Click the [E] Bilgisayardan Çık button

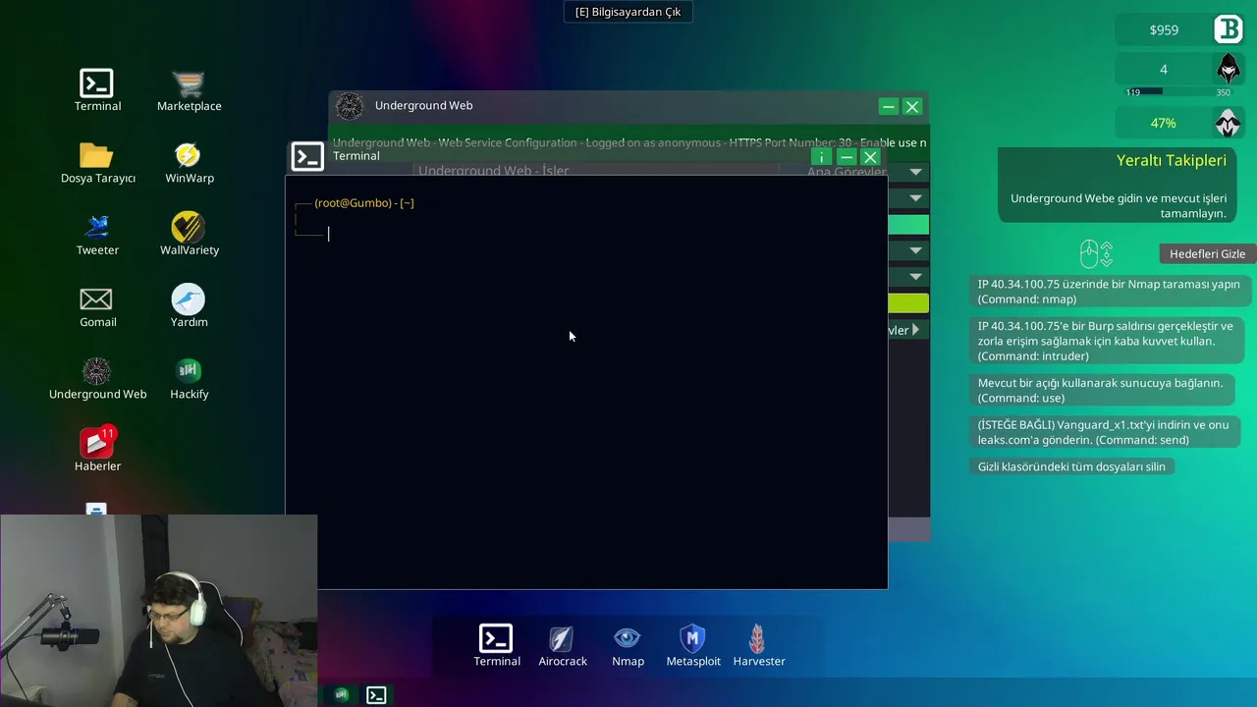pos(628,12)
